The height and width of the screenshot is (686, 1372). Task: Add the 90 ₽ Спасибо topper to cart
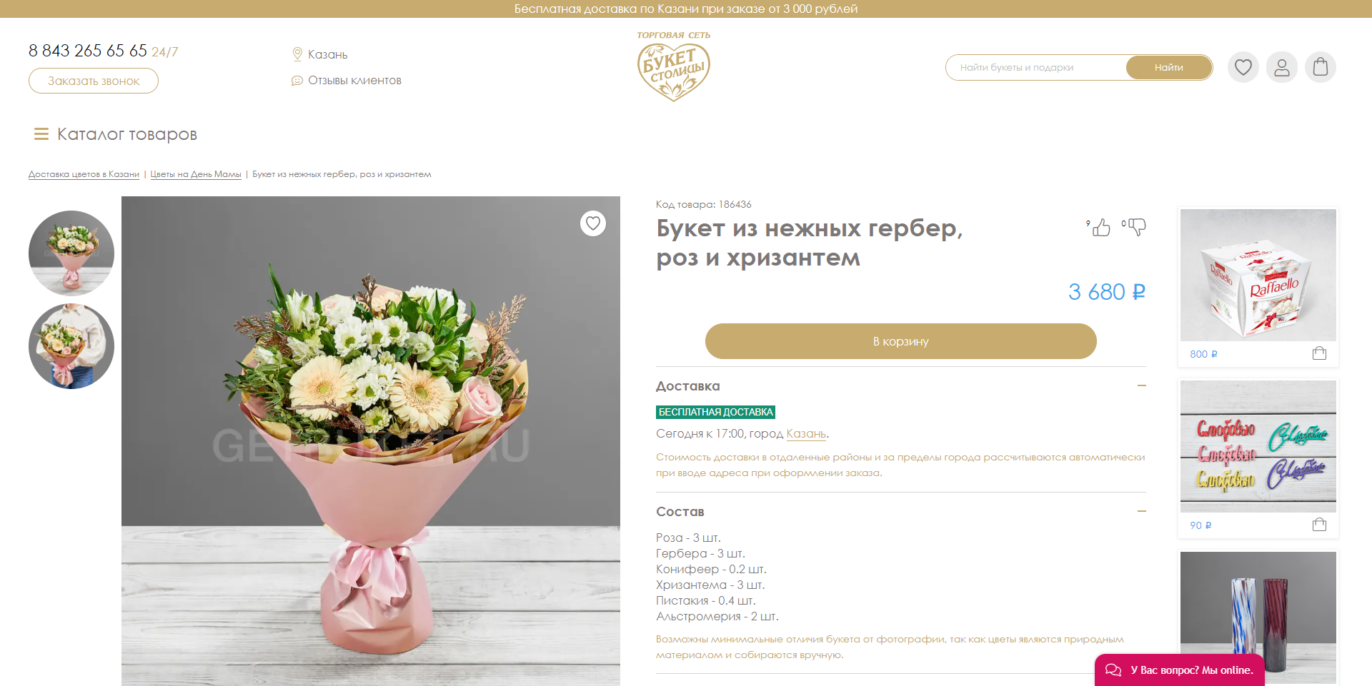1319,525
